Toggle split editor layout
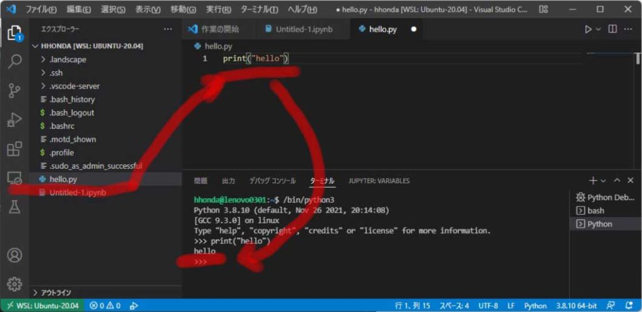The width and height of the screenshot is (642, 312). tap(613, 29)
